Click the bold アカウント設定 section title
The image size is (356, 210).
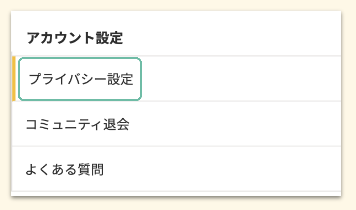point(75,38)
